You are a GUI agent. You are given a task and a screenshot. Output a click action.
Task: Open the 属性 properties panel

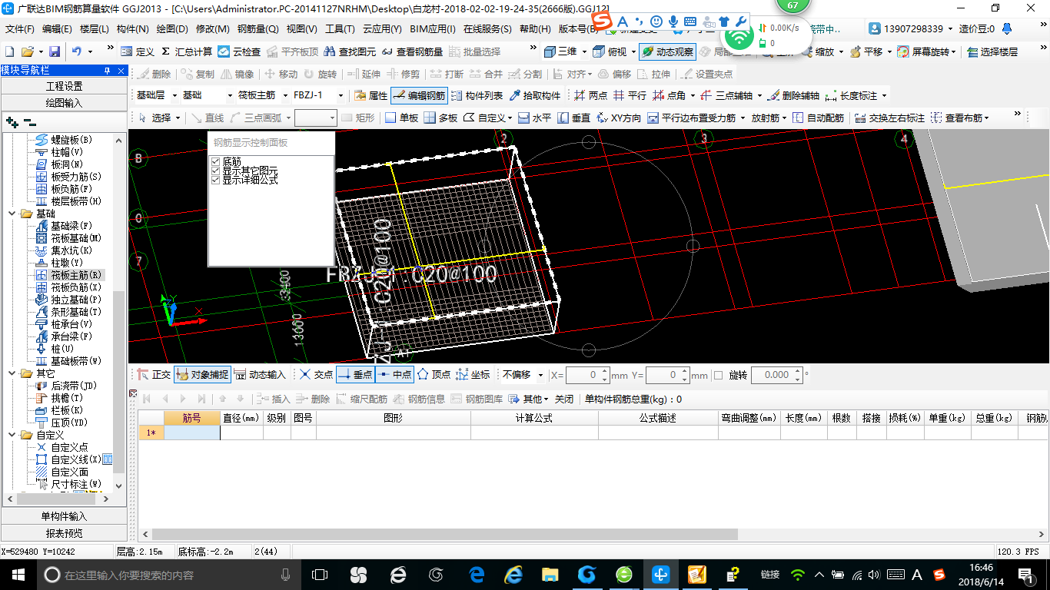pos(370,96)
